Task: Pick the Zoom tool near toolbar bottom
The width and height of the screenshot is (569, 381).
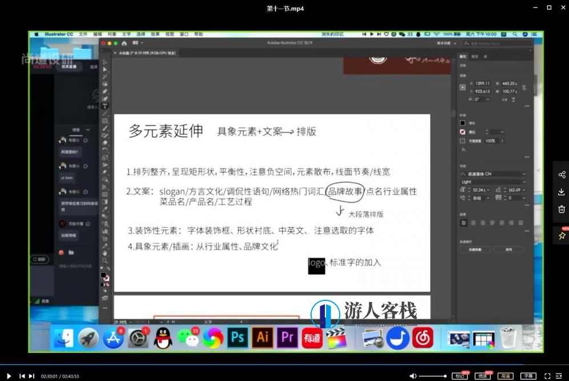Action: click(x=105, y=260)
